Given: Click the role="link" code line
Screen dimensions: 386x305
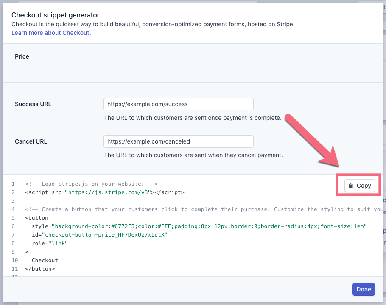Looking at the screenshot, I should coord(50,243).
